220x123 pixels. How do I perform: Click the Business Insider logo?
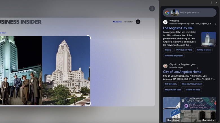coord(21,22)
